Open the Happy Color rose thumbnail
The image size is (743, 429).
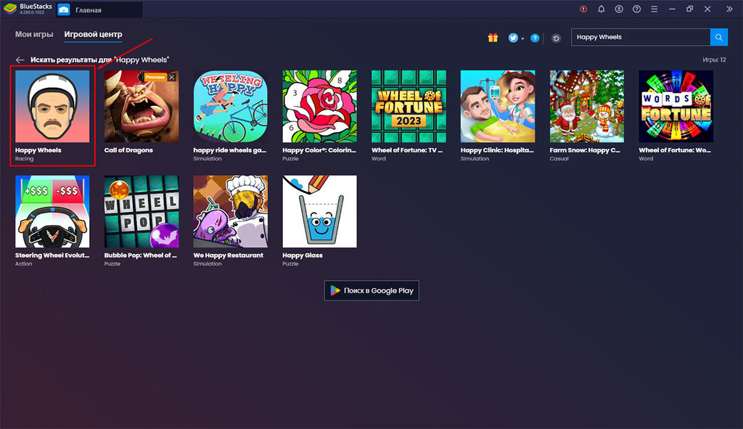(319, 106)
